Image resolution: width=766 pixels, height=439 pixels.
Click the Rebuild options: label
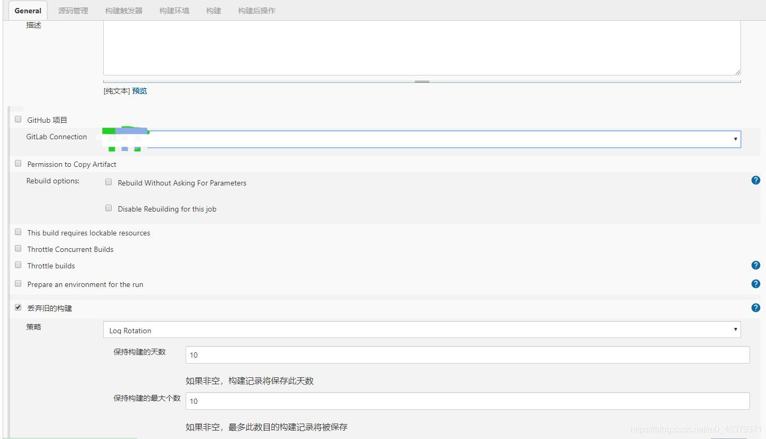(53, 181)
